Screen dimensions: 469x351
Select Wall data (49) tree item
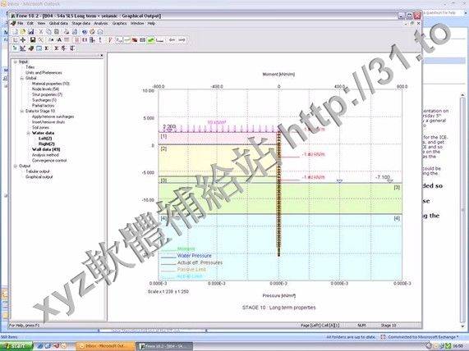pos(46,149)
